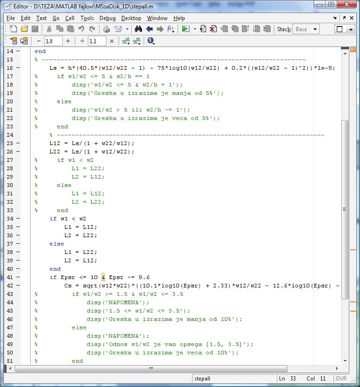Open the Tools menu
This screenshot has height=387, width=360.
coord(87,18)
